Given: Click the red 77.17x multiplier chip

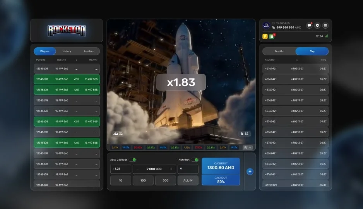Looking at the screenshot, I should [199, 147].
